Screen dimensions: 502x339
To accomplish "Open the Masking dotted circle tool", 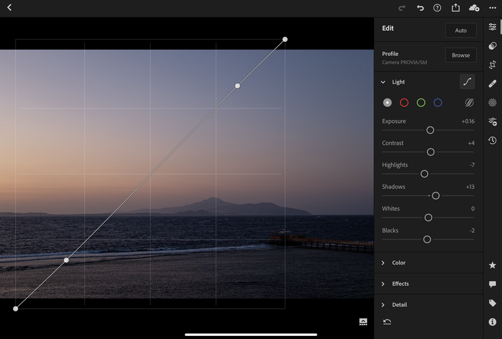I will point(493,102).
